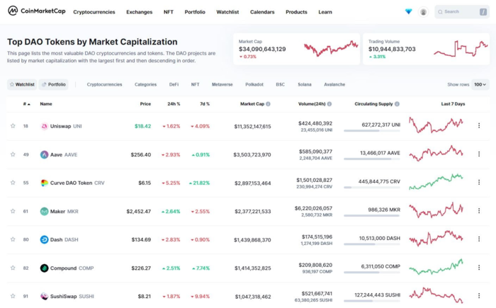Switch to the Solana filter tab
496x308 pixels.
point(304,84)
